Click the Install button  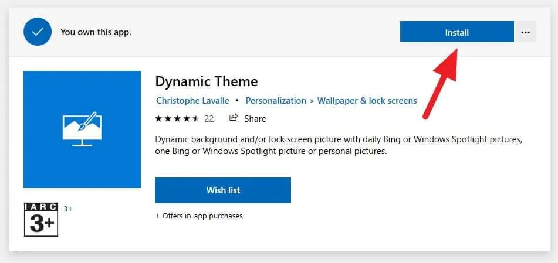click(x=456, y=32)
